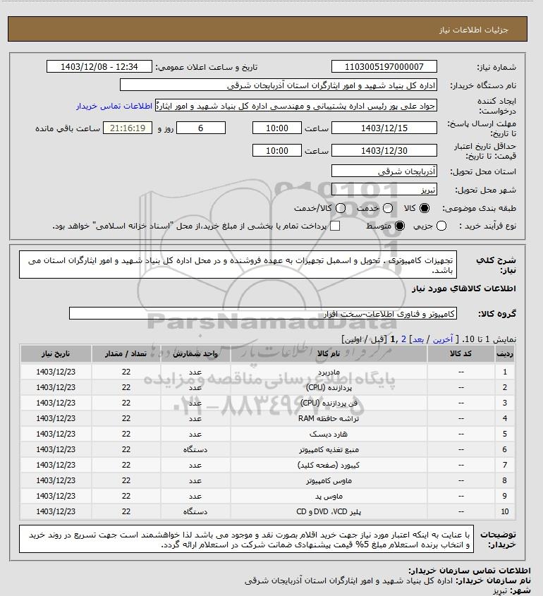The width and height of the screenshot is (543, 596).
Task: Select the کالا/خدمت radio button
Action: [341, 208]
